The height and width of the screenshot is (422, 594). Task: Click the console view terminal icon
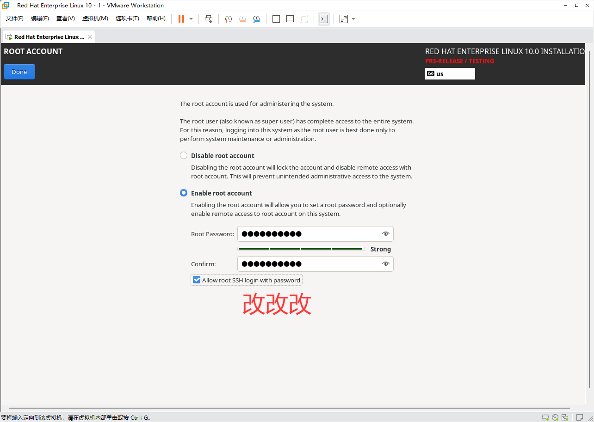pyautogui.click(x=324, y=19)
